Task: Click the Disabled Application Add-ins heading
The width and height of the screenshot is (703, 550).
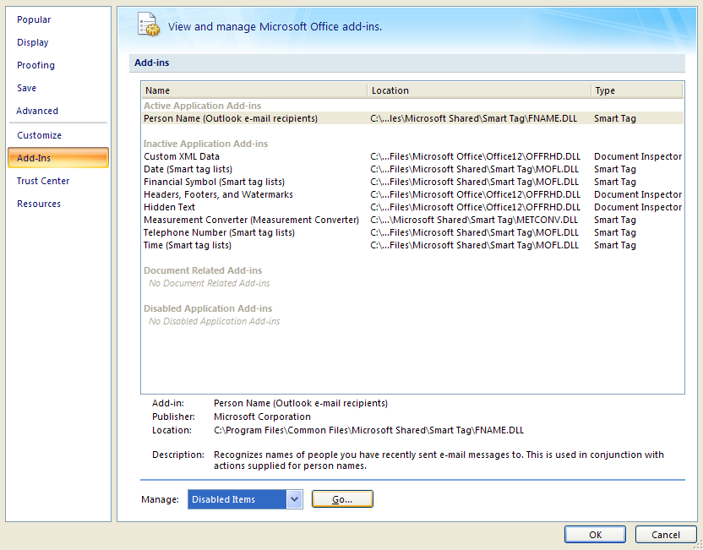Action: tap(208, 309)
